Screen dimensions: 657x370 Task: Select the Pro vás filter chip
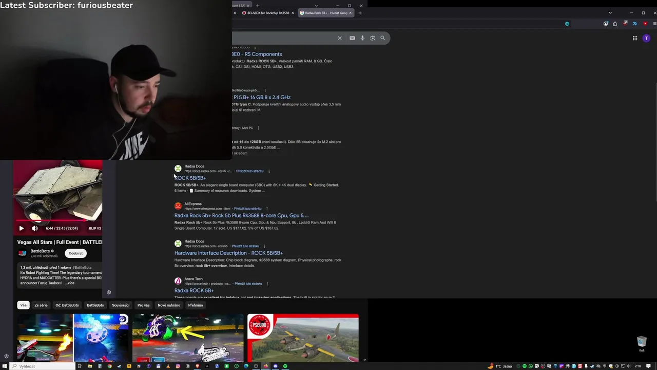click(144, 305)
